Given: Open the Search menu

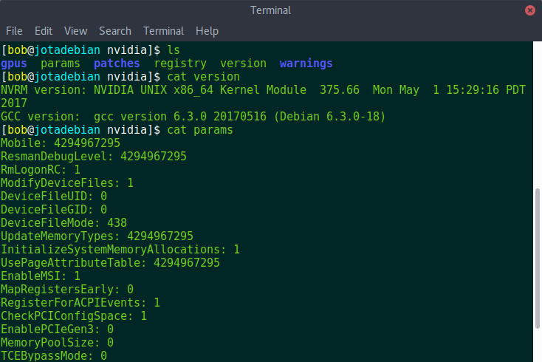Looking at the screenshot, I should click(115, 31).
